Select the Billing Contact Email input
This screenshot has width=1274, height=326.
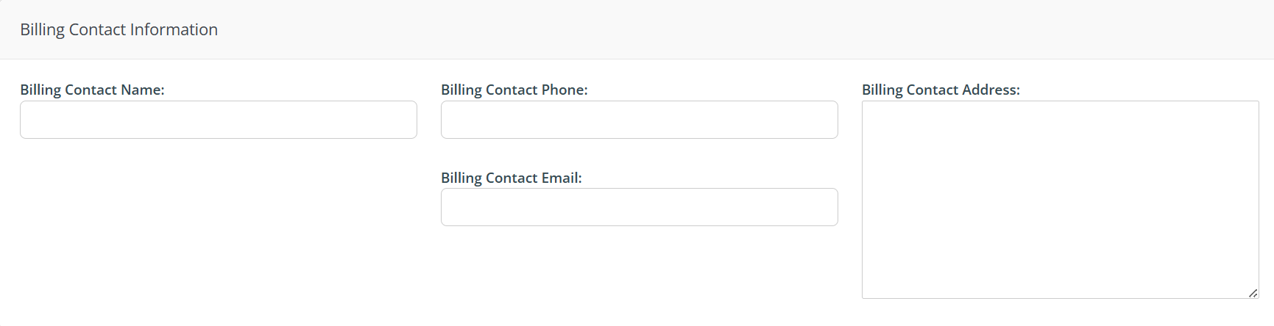(639, 207)
